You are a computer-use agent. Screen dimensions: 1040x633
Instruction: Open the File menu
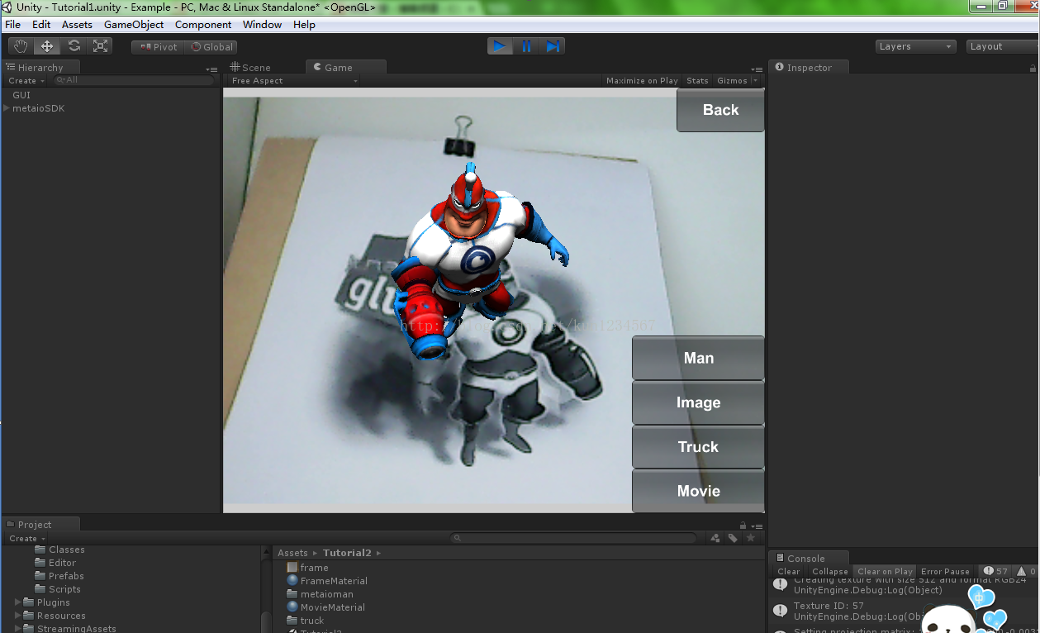[x=13, y=25]
